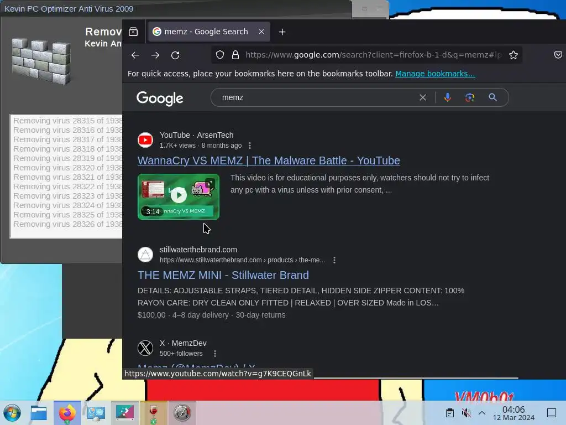The width and height of the screenshot is (566, 425).
Task: Open THE MEMZ MINI - Stillwater Brand link
Action: click(223, 275)
